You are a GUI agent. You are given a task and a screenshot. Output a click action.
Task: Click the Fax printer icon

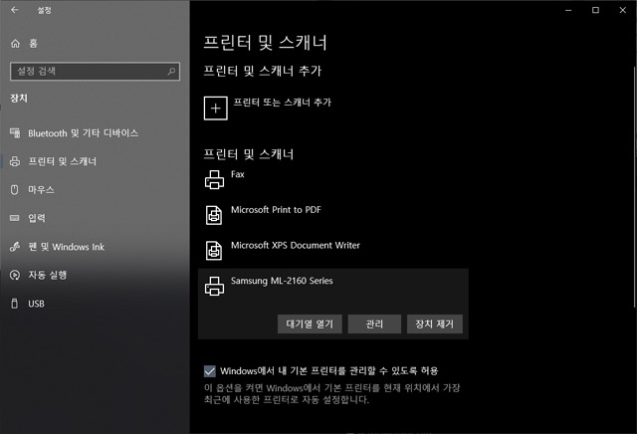pos(214,179)
